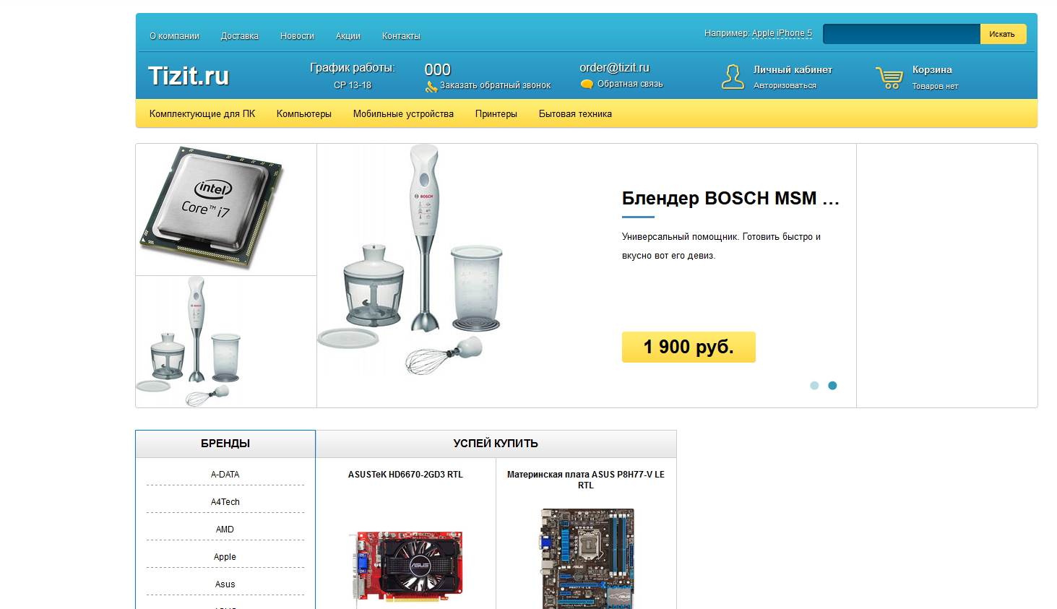Screen dimensions: 1057x609
Task: Select the second slider pagination dot
Action: (832, 386)
